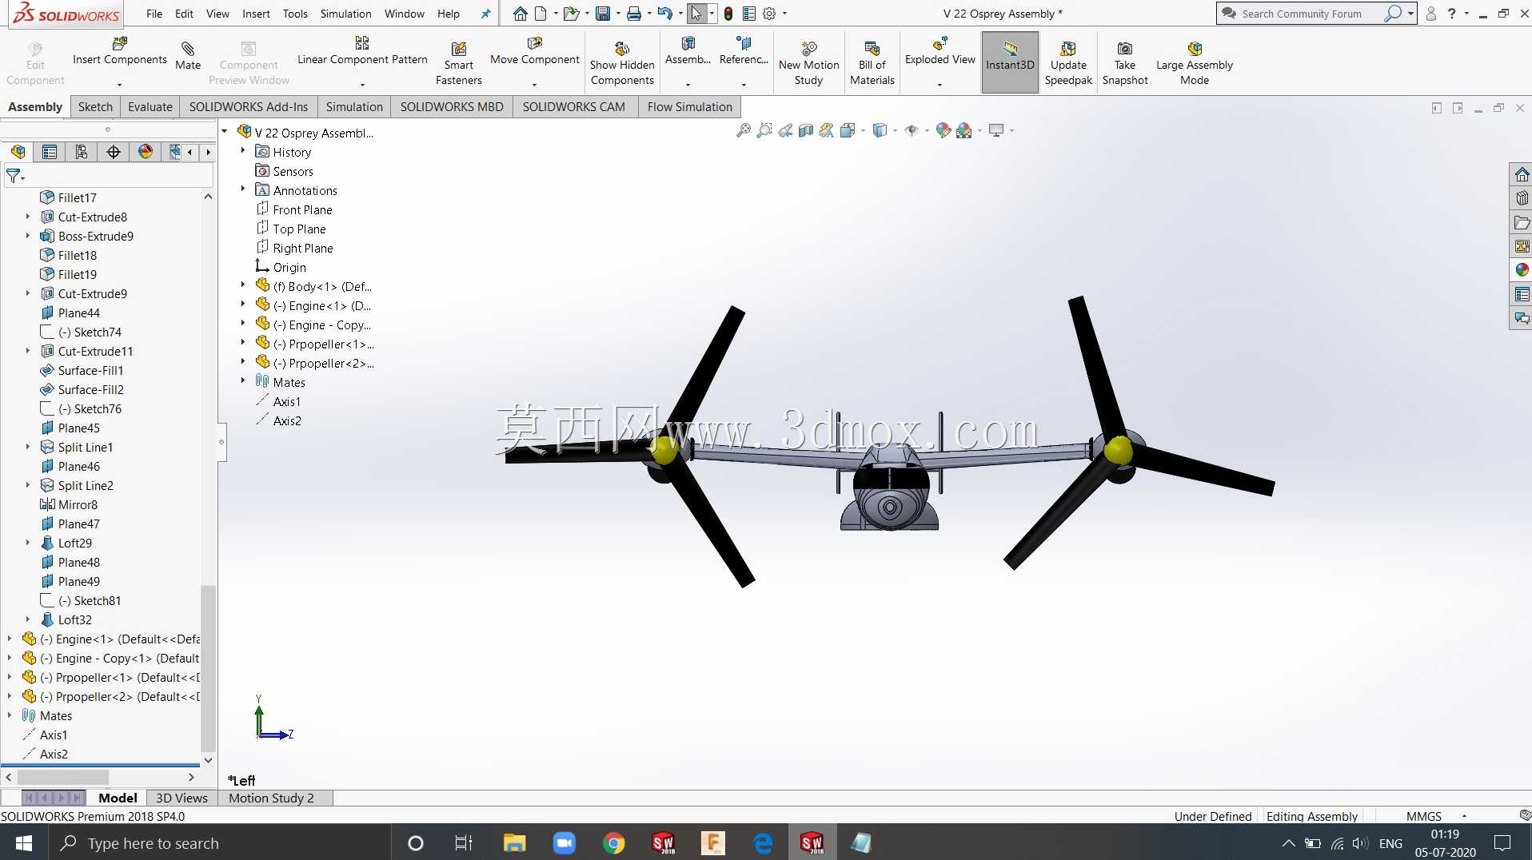Start a New Motion Study
This screenshot has height=860, width=1532.
tap(808, 63)
